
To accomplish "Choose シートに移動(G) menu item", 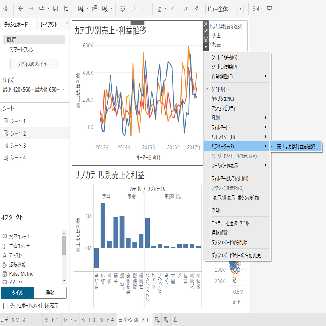I will [237, 57].
